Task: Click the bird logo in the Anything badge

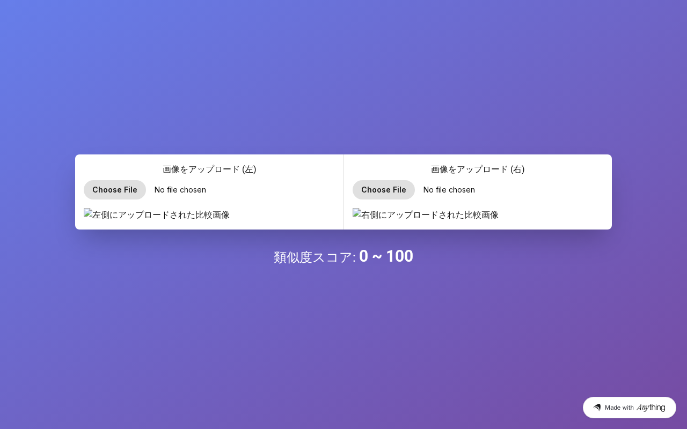Action: (x=597, y=408)
